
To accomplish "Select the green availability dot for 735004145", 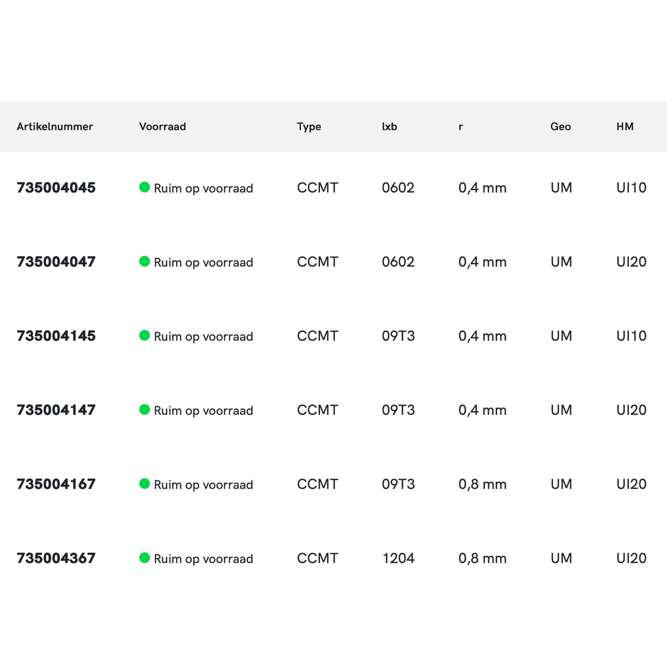I will click(144, 336).
